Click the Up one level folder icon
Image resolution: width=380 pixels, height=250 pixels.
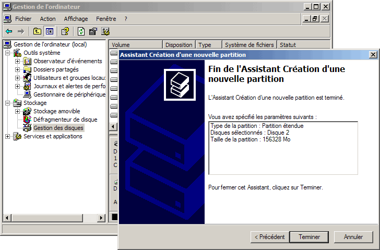coord(37,31)
